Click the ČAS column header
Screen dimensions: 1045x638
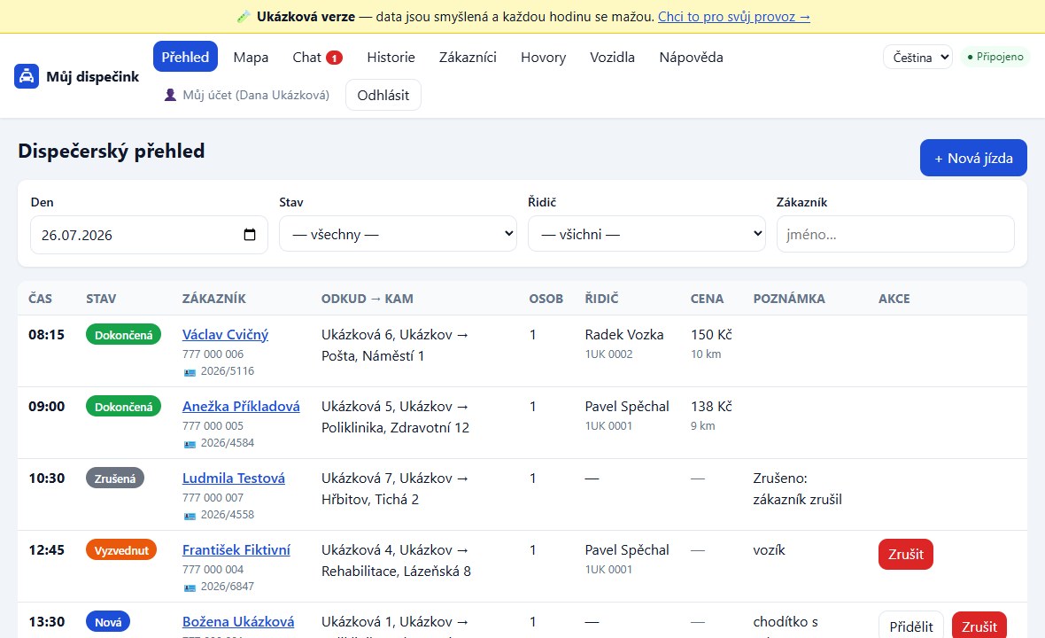40,299
